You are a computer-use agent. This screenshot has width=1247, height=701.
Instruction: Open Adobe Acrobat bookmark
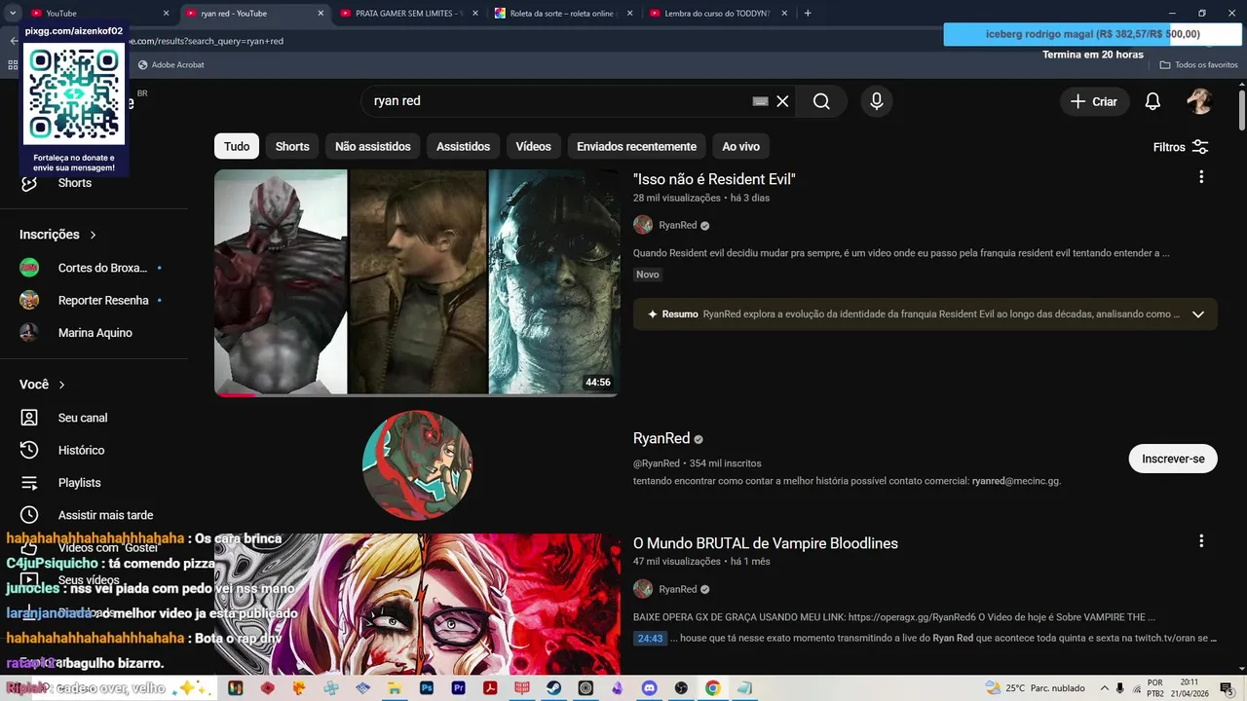[x=171, y=64]
